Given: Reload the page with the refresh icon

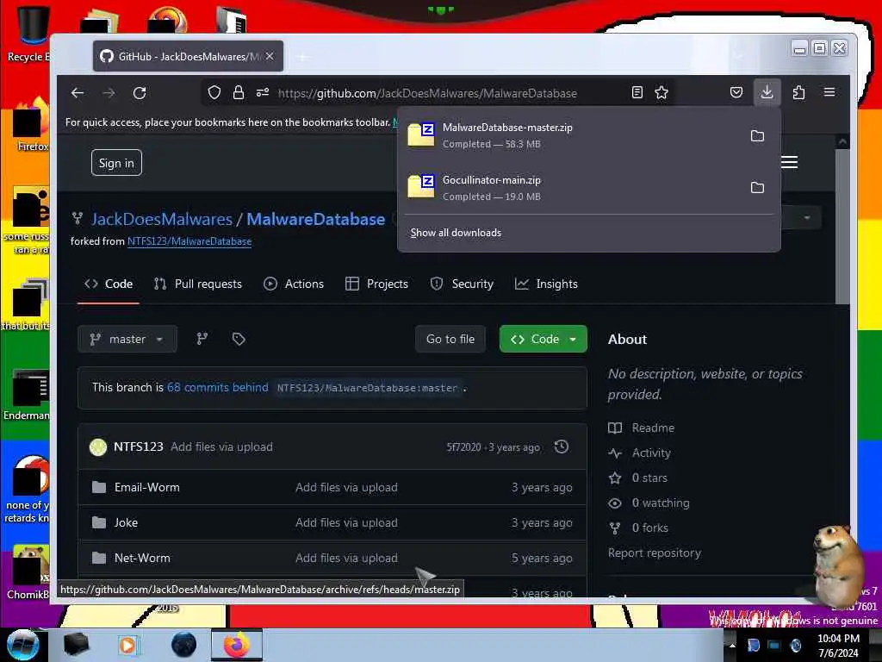Looking at the screenshot, I should [x=140, y=93].
